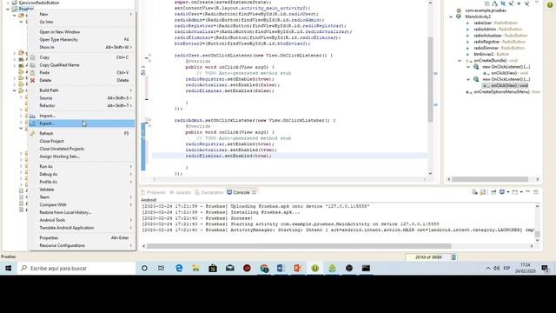
Task: Select btnEnviar2 field in Outline
Action: (x=487, y=54)
